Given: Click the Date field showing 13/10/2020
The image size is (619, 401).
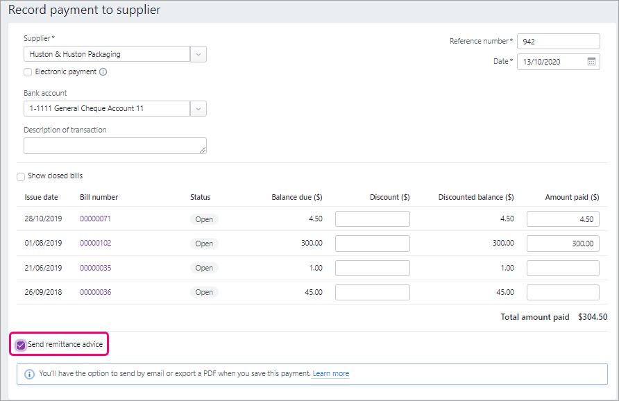Looking at the screenshot, I should tap(550, 62).
